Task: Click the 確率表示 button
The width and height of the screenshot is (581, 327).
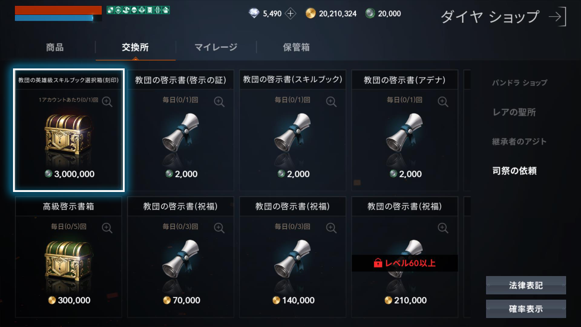Action: pyautogui.click(x=526, y=309)
